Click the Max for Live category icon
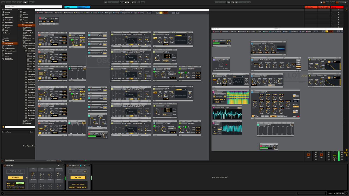The height and width of the screenshot is (196, 349). click(x=3, y=25)
